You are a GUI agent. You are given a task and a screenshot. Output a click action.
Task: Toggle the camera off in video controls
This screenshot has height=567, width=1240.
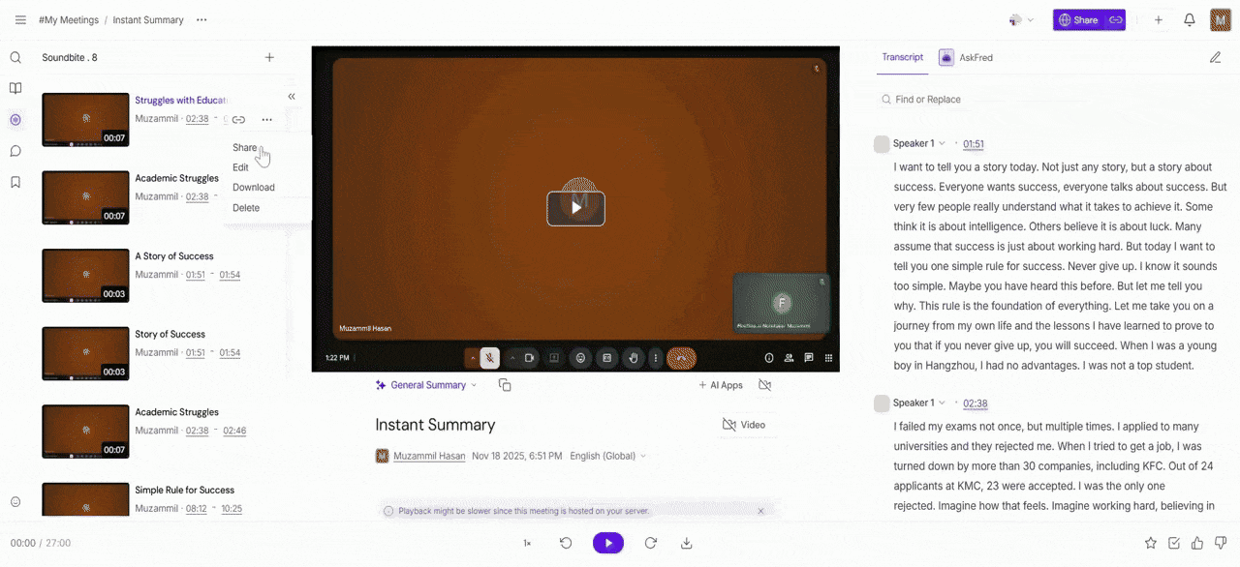point(529,357)
